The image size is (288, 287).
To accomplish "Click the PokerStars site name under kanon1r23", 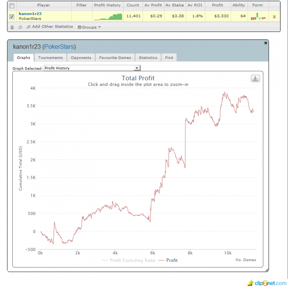I will tap(30, 19).
